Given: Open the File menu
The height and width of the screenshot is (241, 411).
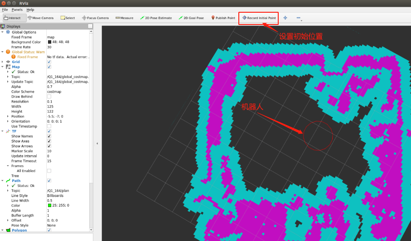Looking at the screenshot, I should (x=5, y=10).
